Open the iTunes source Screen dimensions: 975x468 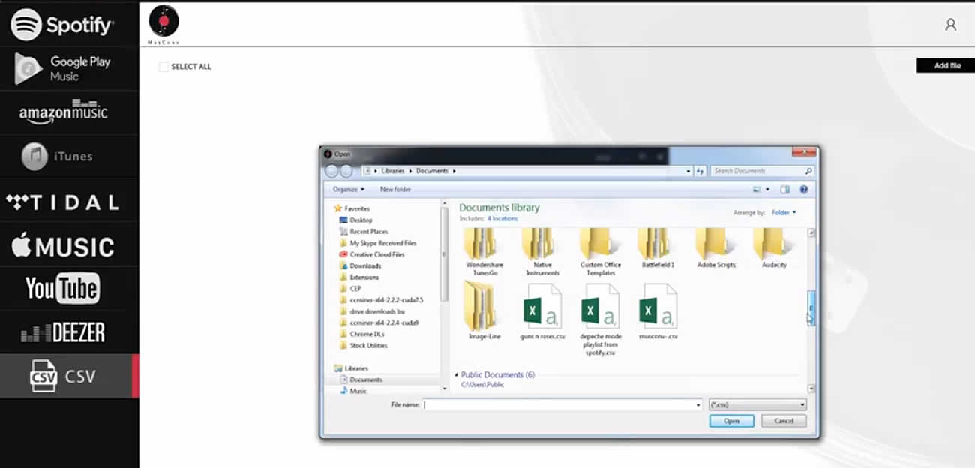(69, 157)
